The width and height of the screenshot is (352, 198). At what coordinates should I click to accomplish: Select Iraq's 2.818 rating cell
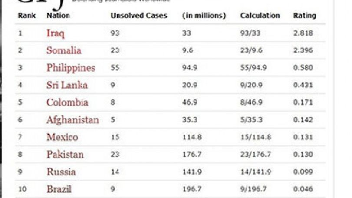point(303,33)
